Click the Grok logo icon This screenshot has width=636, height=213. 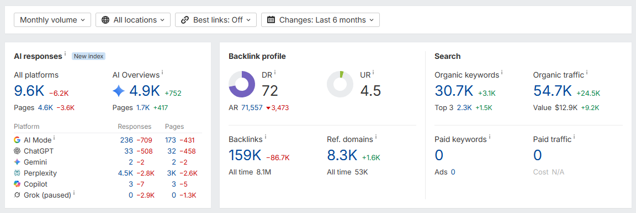click(x=17, y=195)
